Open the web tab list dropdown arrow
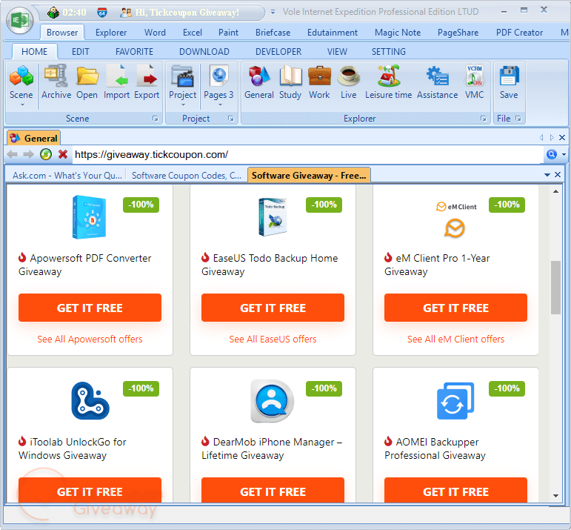Screen dimensions: 571x530 click(547, 175)
